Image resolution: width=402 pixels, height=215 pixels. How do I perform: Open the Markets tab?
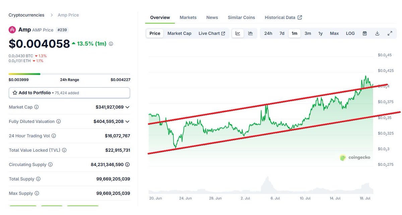(188, 17)
